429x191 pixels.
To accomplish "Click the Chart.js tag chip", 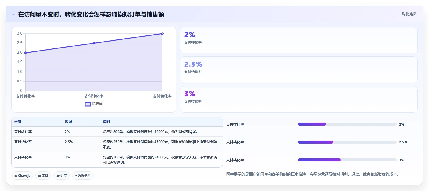I will pyautogui.click(x=22, y=176).
